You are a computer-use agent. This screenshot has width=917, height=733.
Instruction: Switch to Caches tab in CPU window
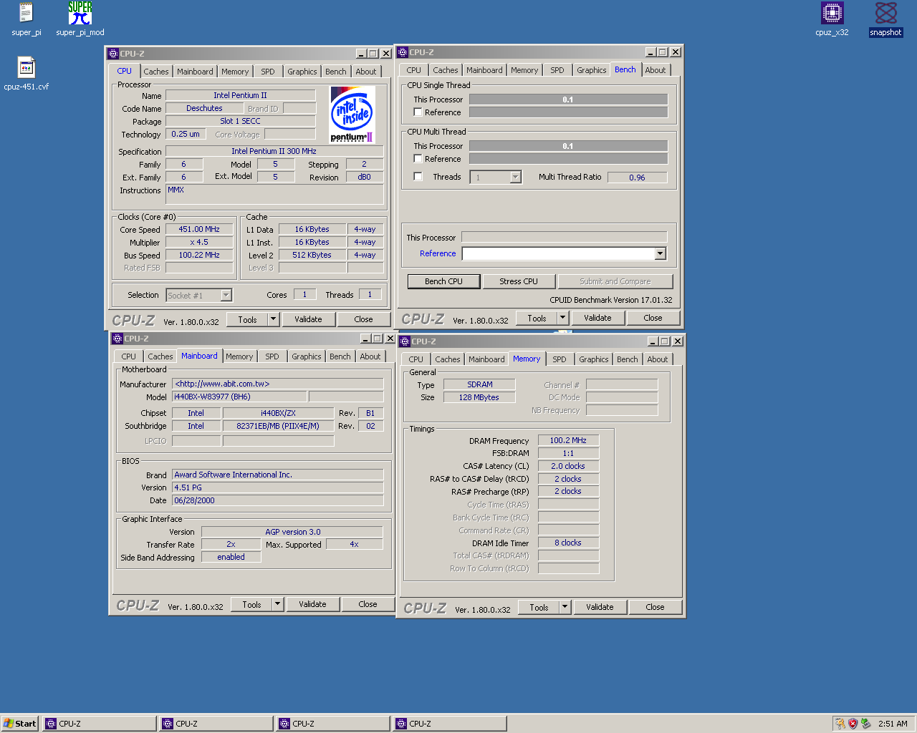point(155,72)
